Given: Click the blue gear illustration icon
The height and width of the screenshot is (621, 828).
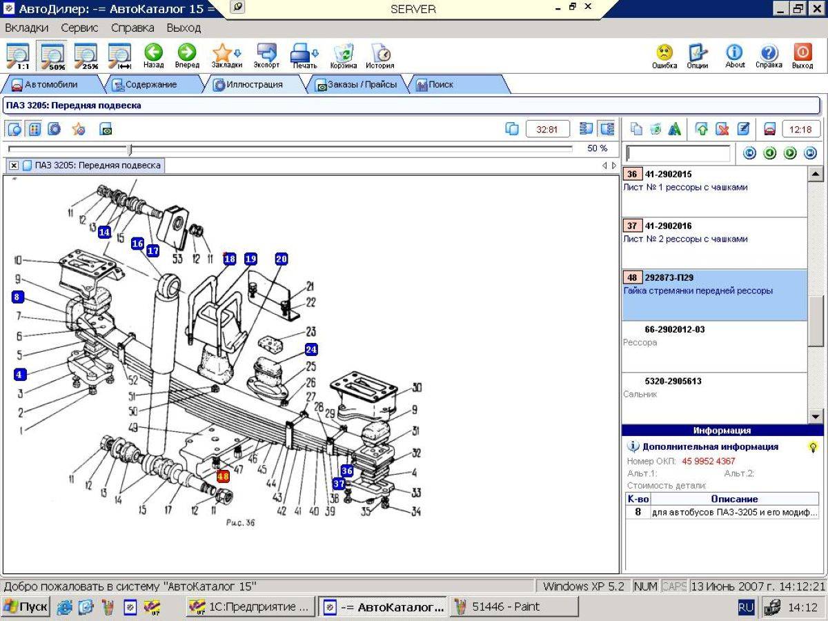Looking at the screenshot, I should coord(55,129).
